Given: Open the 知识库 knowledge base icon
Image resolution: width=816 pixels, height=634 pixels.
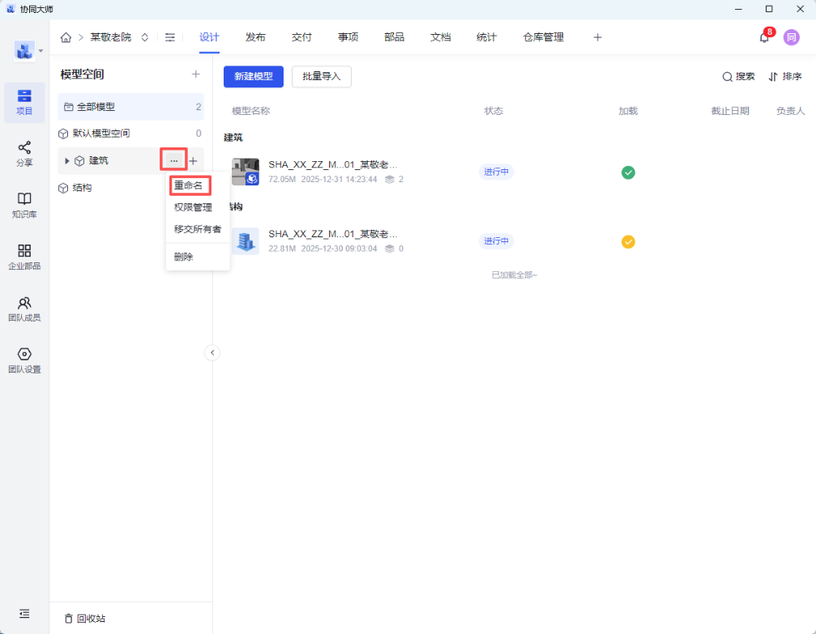Looking at the screenshot, I should (x=24, y=205).
